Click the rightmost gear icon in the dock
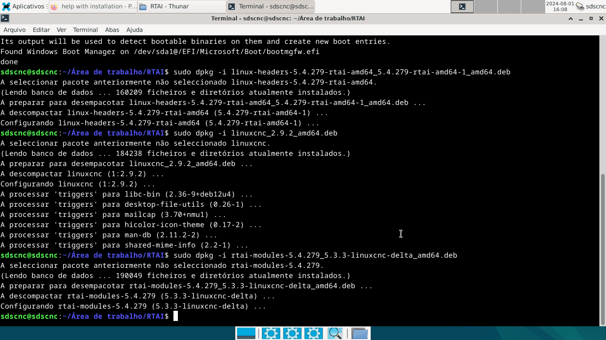The image size is (606, 340). click(x=314, y=333)
